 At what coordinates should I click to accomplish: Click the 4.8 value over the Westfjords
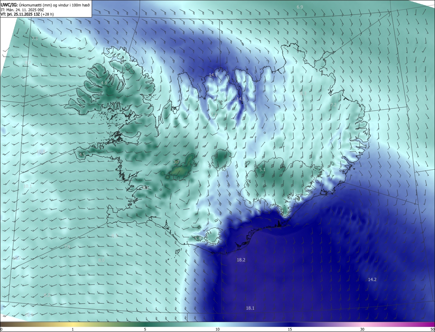click(104, 83)
